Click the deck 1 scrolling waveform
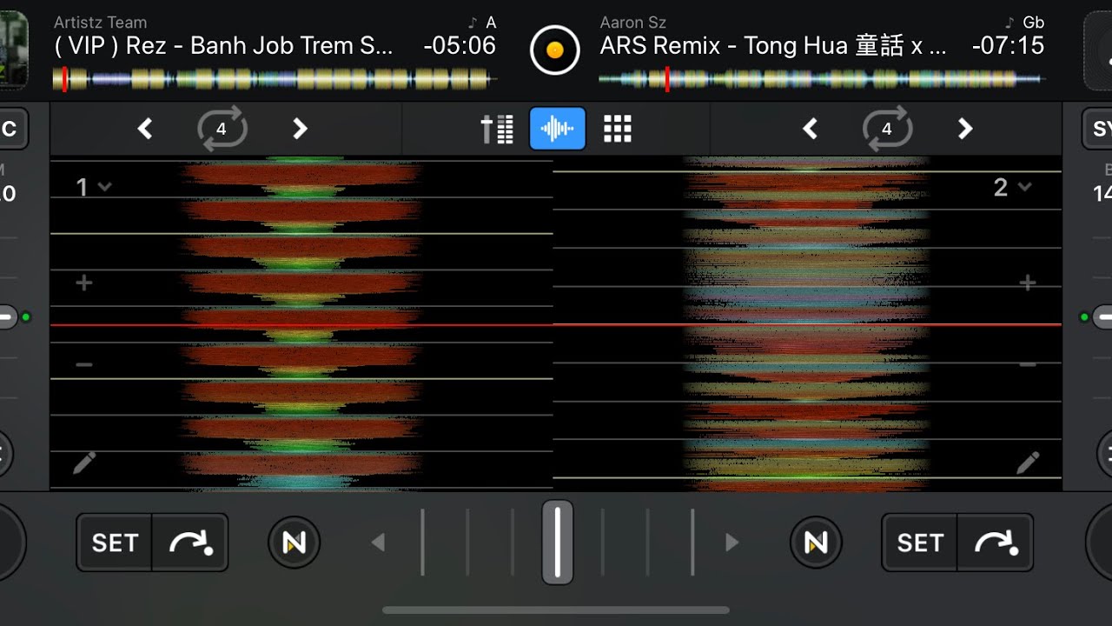 tap(301, 323)
